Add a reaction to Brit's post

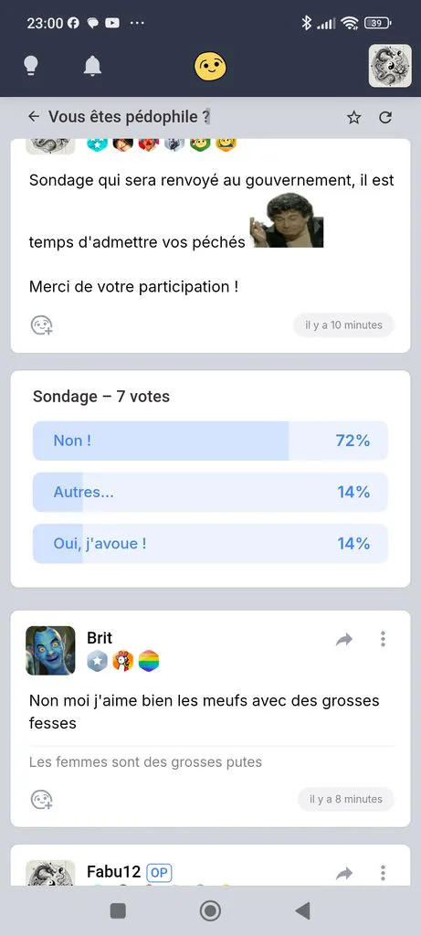(42, 799)
